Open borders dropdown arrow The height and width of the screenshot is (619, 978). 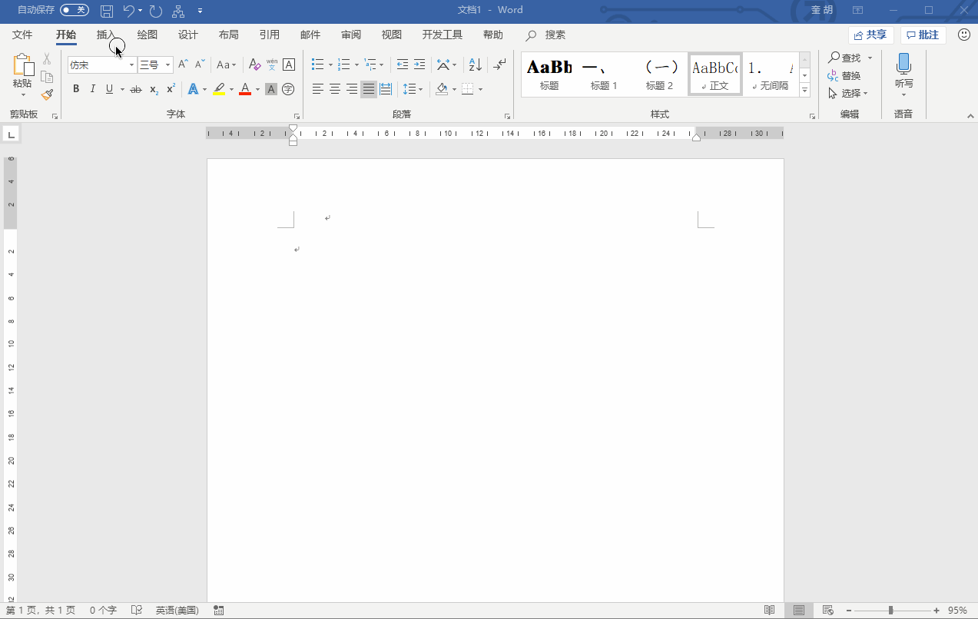(481, 90)
